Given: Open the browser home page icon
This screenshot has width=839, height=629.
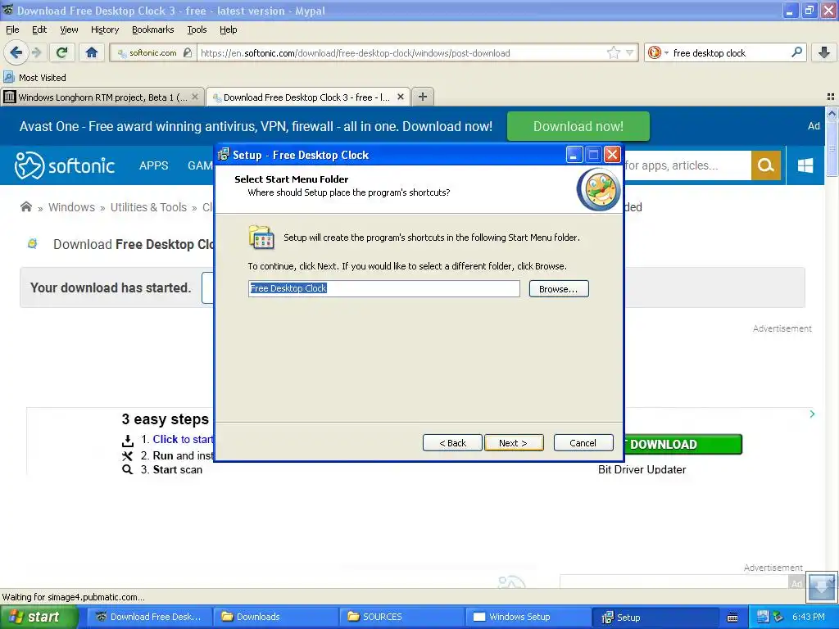Looking at the screenshot, I should tap(92, 52).
